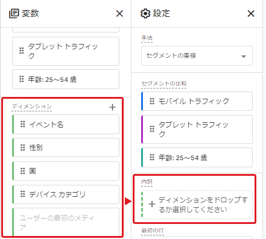Image resolution: width=266 pixels, height=239 pixels.
Task: Click the 変数 panel title
Action: coord(30,13)
